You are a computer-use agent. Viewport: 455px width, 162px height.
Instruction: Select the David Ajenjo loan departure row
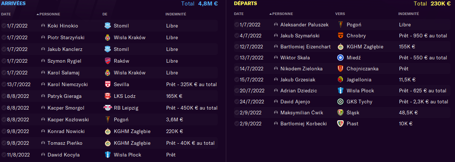pos(342,102)
